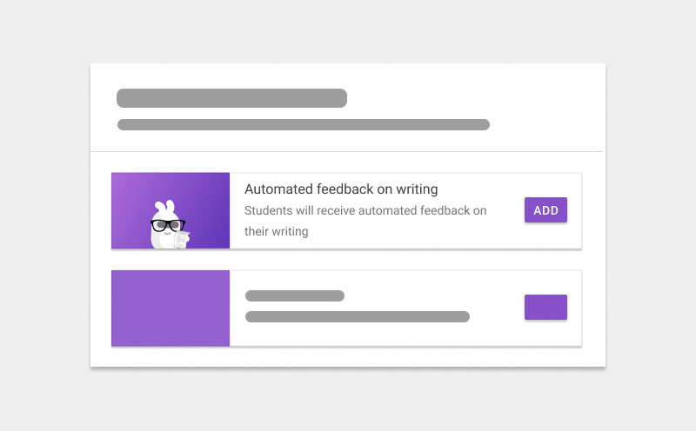Click the ADD button

545,210
